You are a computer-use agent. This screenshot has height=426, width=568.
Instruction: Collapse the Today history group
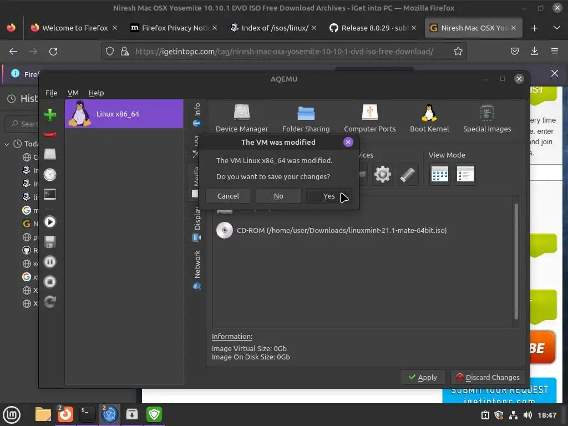pyautogui.click(x=7, y=144)
